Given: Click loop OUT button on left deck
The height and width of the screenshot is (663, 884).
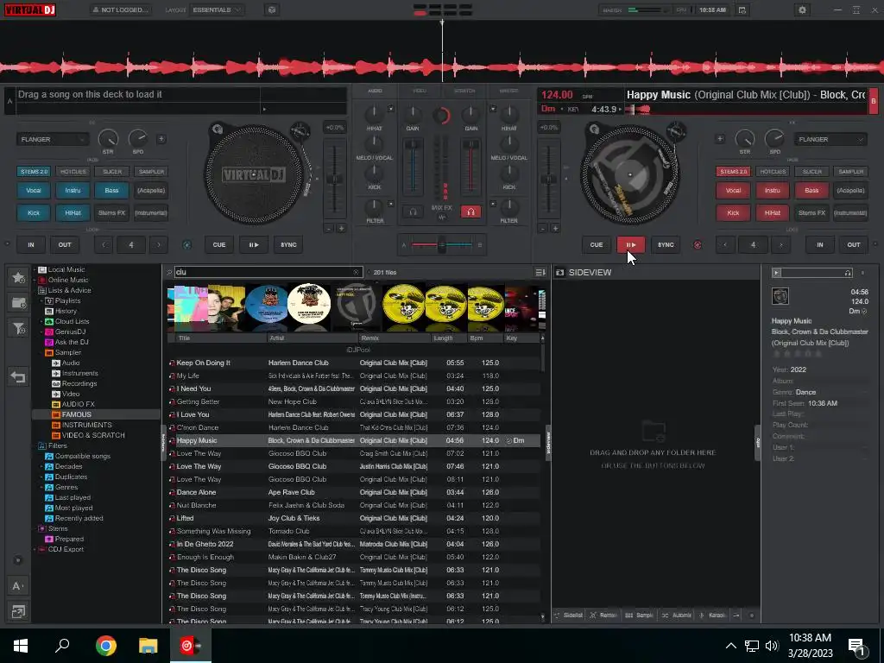Looking at the screenshot, I should (65, 244).
